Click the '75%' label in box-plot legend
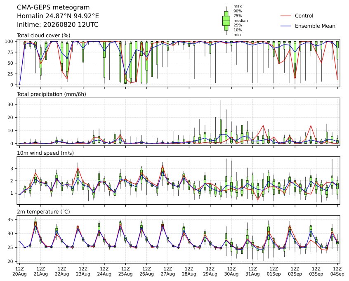Viewport: 349px width, 281px height. coord(238,16)
